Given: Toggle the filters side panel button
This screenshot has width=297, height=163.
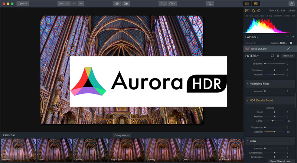Looking at the screenshot, I should tap(256, 4).
